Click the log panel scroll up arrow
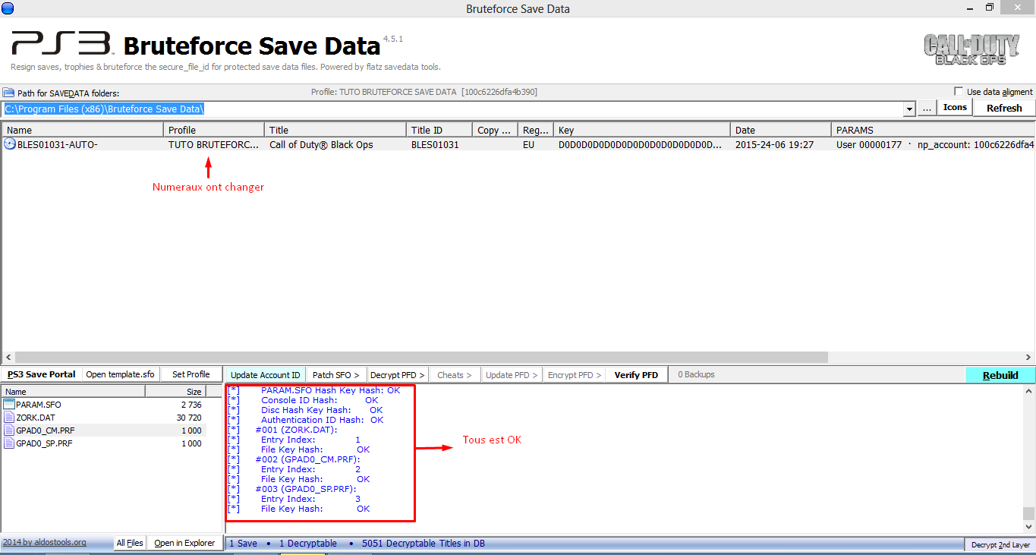The height and width of the screenshot is (555, 1036). (x=1028, y=390)
